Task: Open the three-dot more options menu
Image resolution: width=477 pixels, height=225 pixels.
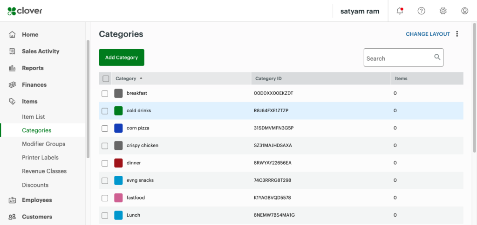Action: [x=457, y=34]
